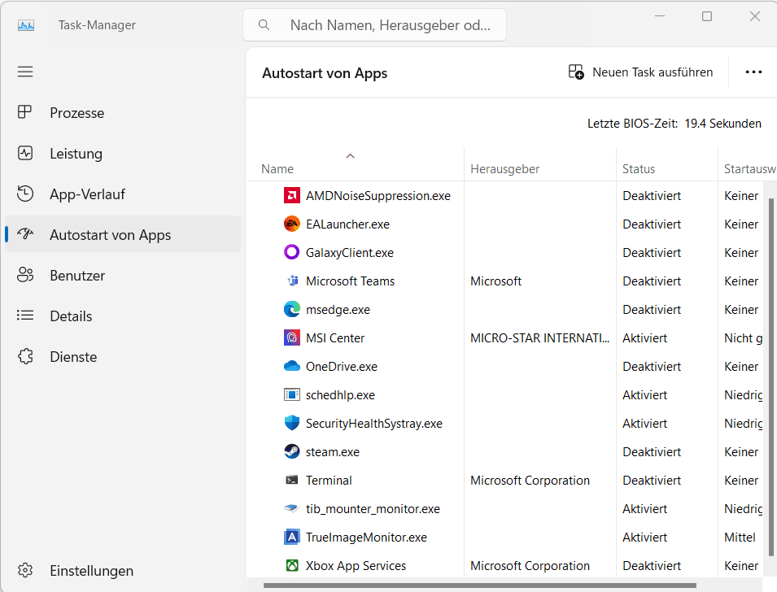Screen dimensions: 777x592
Task: Select the Microsoft Teams icon
Action: (292, 281)
